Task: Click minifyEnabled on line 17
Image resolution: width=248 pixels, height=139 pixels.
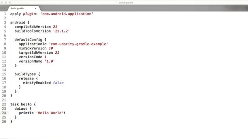Action: [x=37, y=83]
